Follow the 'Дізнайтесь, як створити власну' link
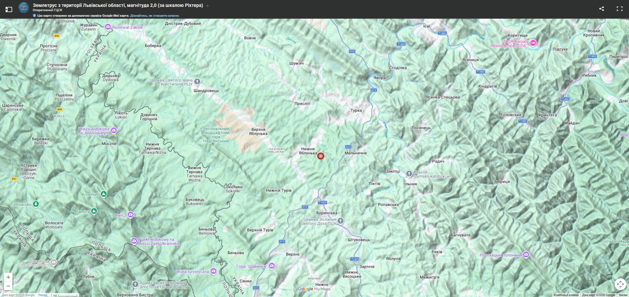Screen dimensions: 629x297 tap(155, 16)
